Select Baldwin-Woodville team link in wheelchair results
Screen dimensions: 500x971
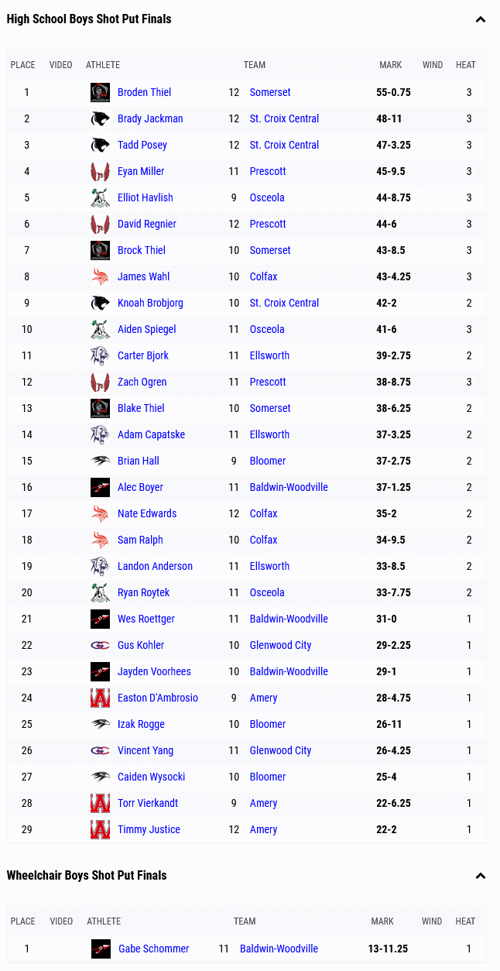[x=279, y=949]
